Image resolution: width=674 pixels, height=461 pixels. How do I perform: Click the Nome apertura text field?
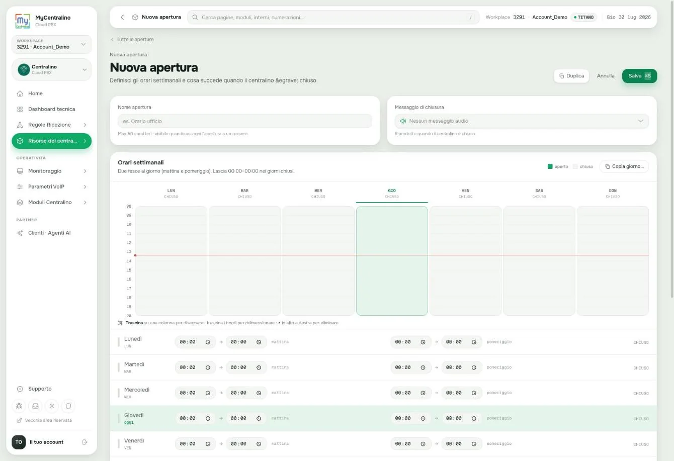(x=245, y=121)
